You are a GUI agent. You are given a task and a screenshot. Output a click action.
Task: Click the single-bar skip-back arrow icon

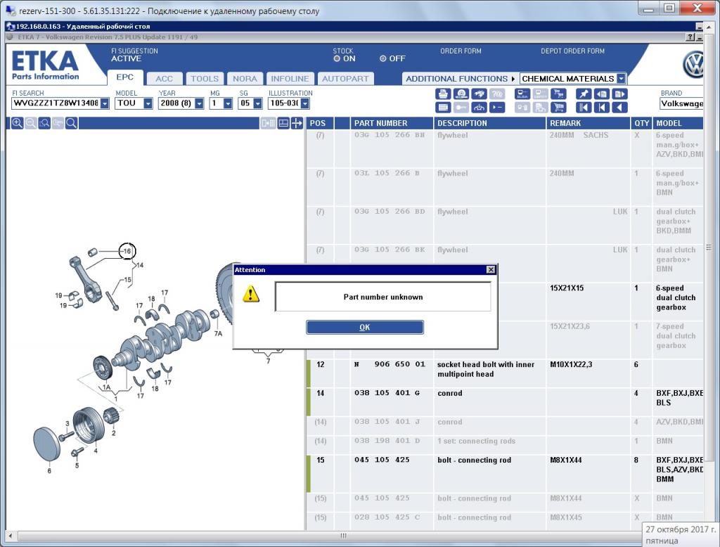pos(602,108)
